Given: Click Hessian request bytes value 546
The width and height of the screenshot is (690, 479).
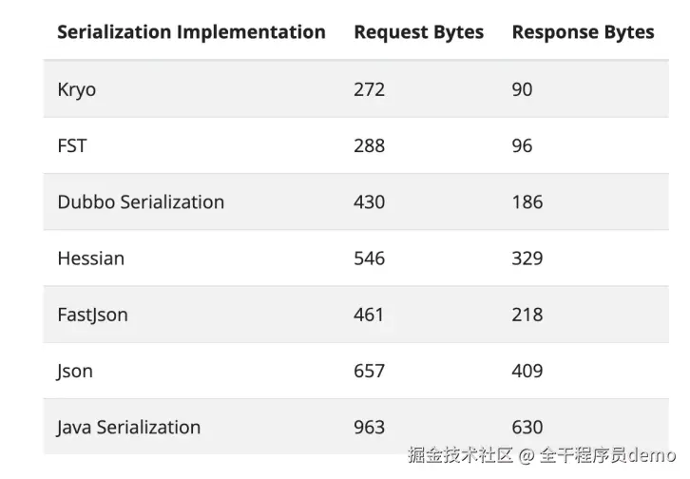Looking at the screenshot, I should 369,259.
